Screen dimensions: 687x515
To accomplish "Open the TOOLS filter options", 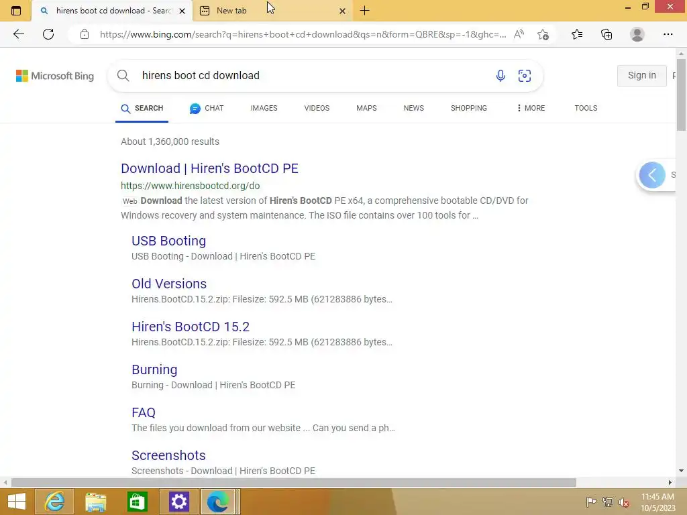I will (x=586, y=108).
